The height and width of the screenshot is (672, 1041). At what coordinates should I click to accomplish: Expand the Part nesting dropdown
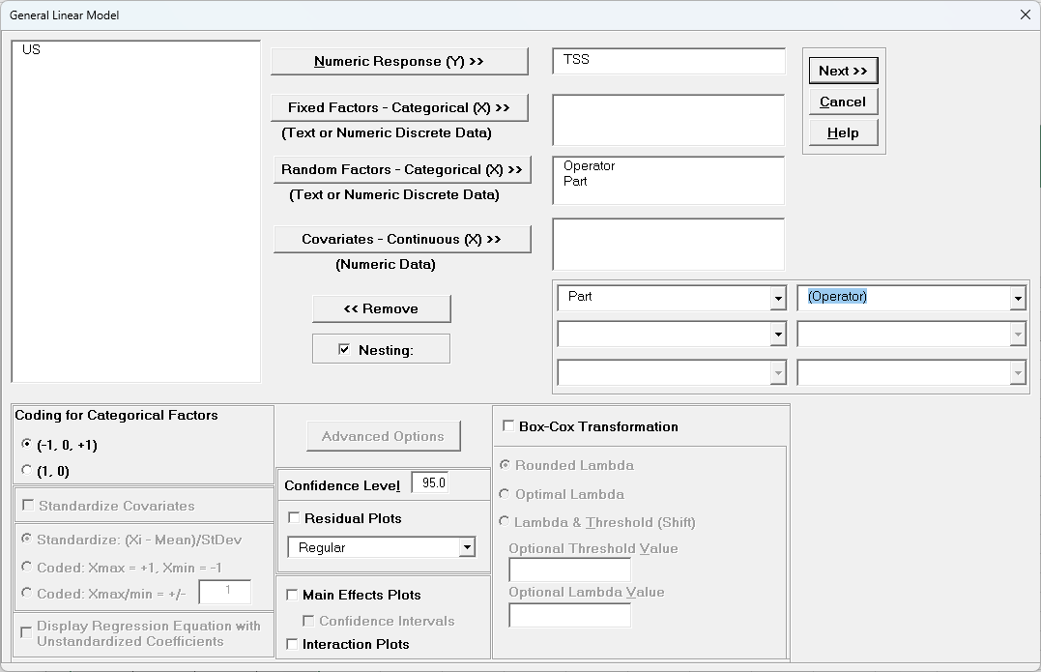tap(778, 299)
